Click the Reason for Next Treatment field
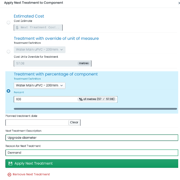This screenshot has height=180, width=180. (x=92, y=153)
